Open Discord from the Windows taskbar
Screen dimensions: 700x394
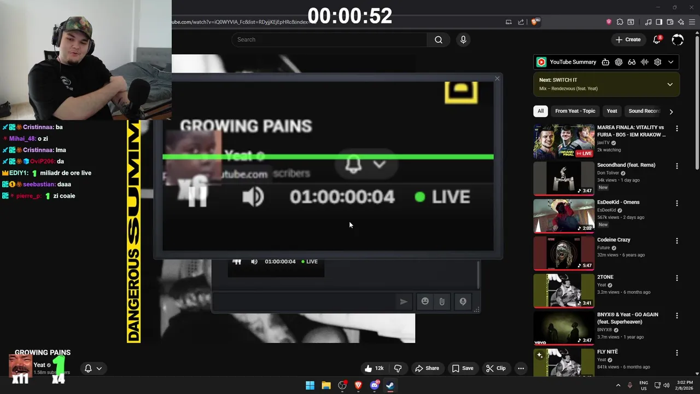coord(375,385)
